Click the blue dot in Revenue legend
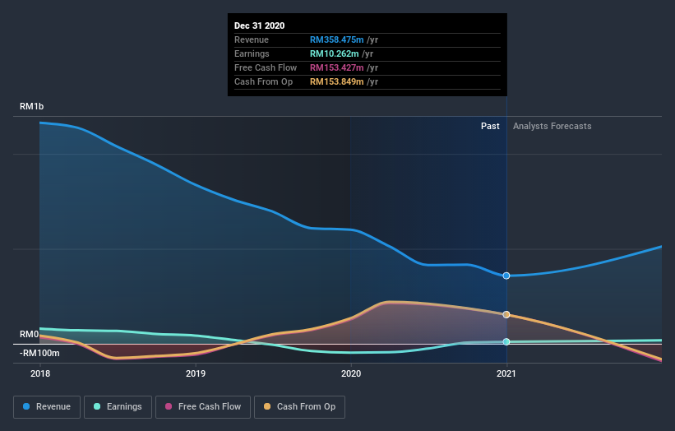 coord(26,406)
